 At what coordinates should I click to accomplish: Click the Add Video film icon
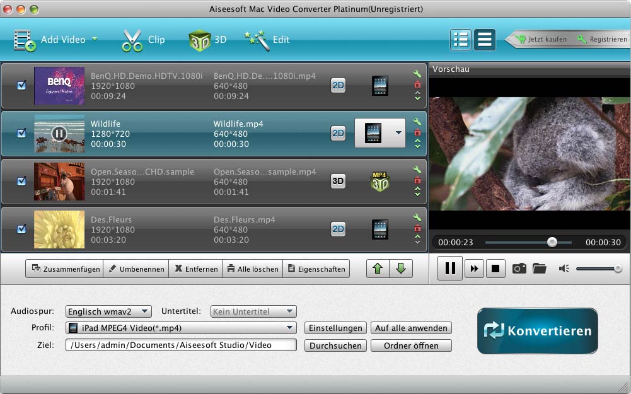[x=25, y=40]
